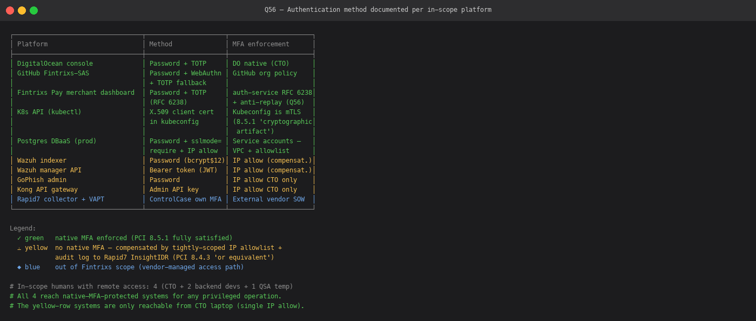756x321 pixels.
Task: Click the 'Password + sslmode=' cell
Action: click(185, 141)
